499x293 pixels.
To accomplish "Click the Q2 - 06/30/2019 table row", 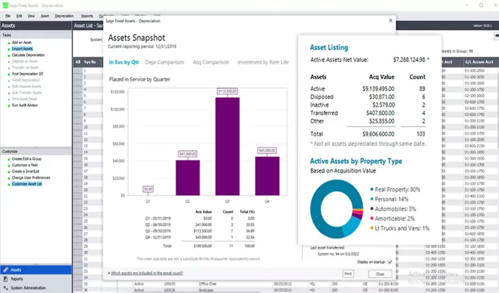I will click(200, 225).
